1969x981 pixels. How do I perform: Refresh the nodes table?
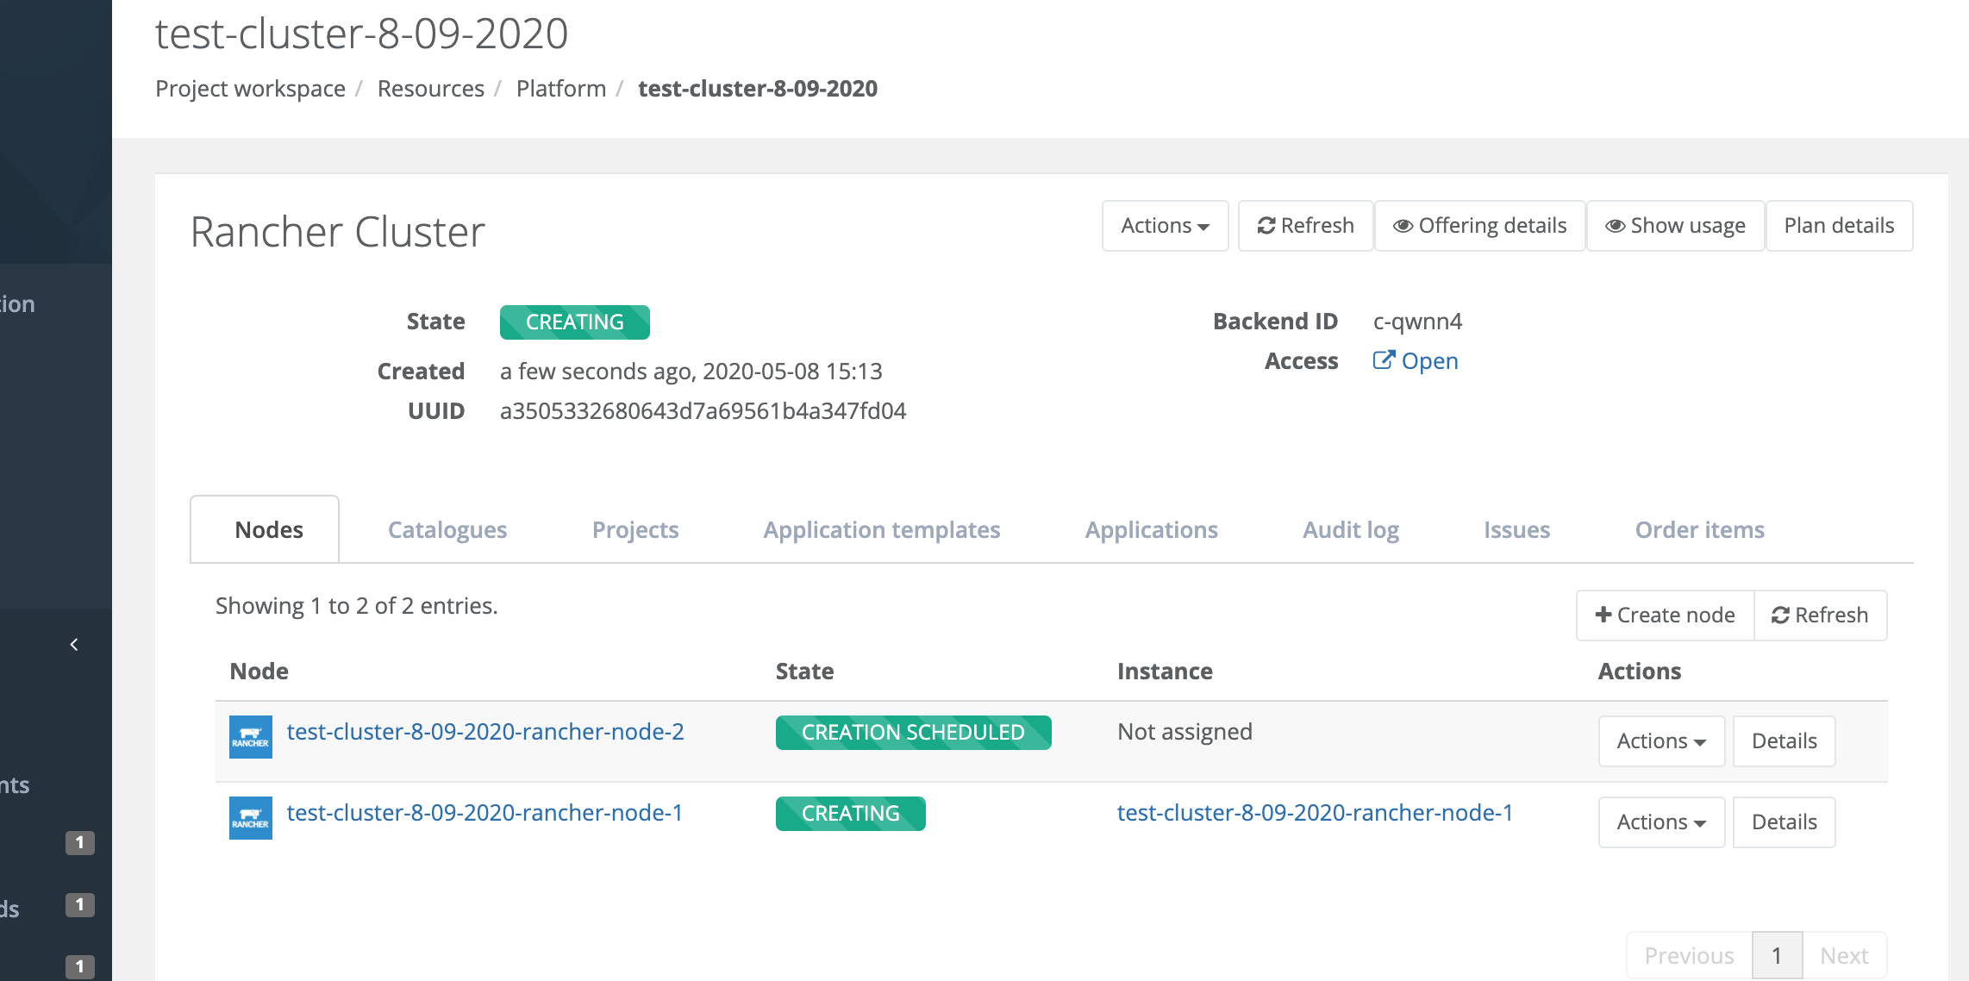pos(1820,615)
